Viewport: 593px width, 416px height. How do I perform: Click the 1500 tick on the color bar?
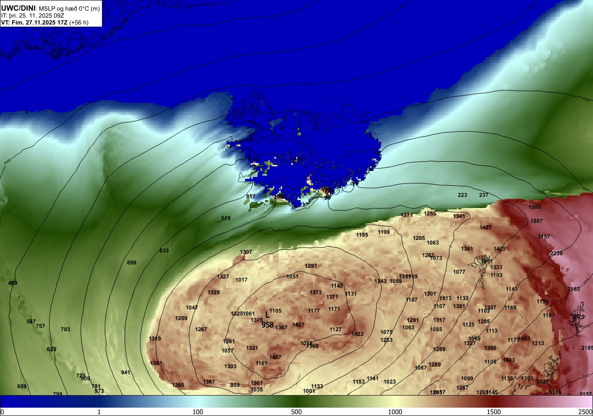(x=493, y=412)
